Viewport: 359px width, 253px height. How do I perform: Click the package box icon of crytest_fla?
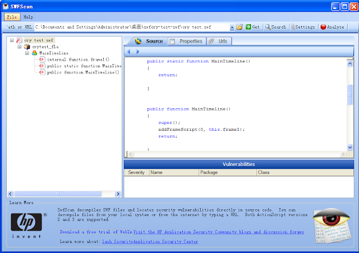[27, 47]
